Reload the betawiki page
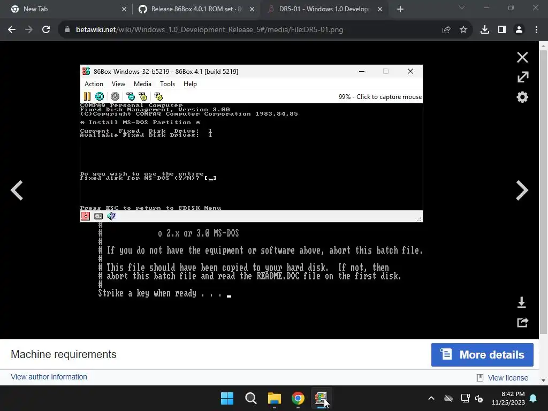The height and width of the screenshot is (411, 548). [x=46, y=30]
